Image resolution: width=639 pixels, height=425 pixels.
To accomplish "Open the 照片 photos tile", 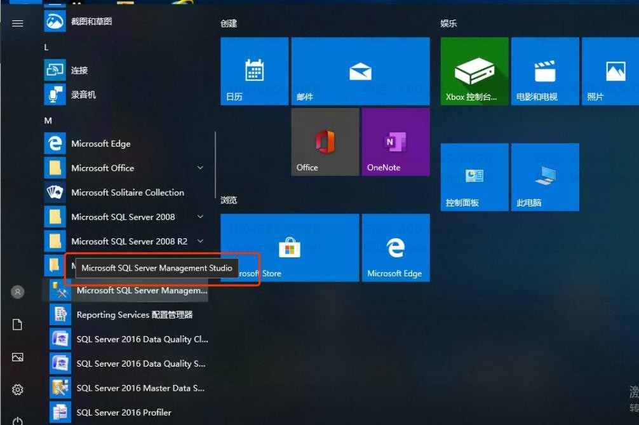I will coord(610,71).
